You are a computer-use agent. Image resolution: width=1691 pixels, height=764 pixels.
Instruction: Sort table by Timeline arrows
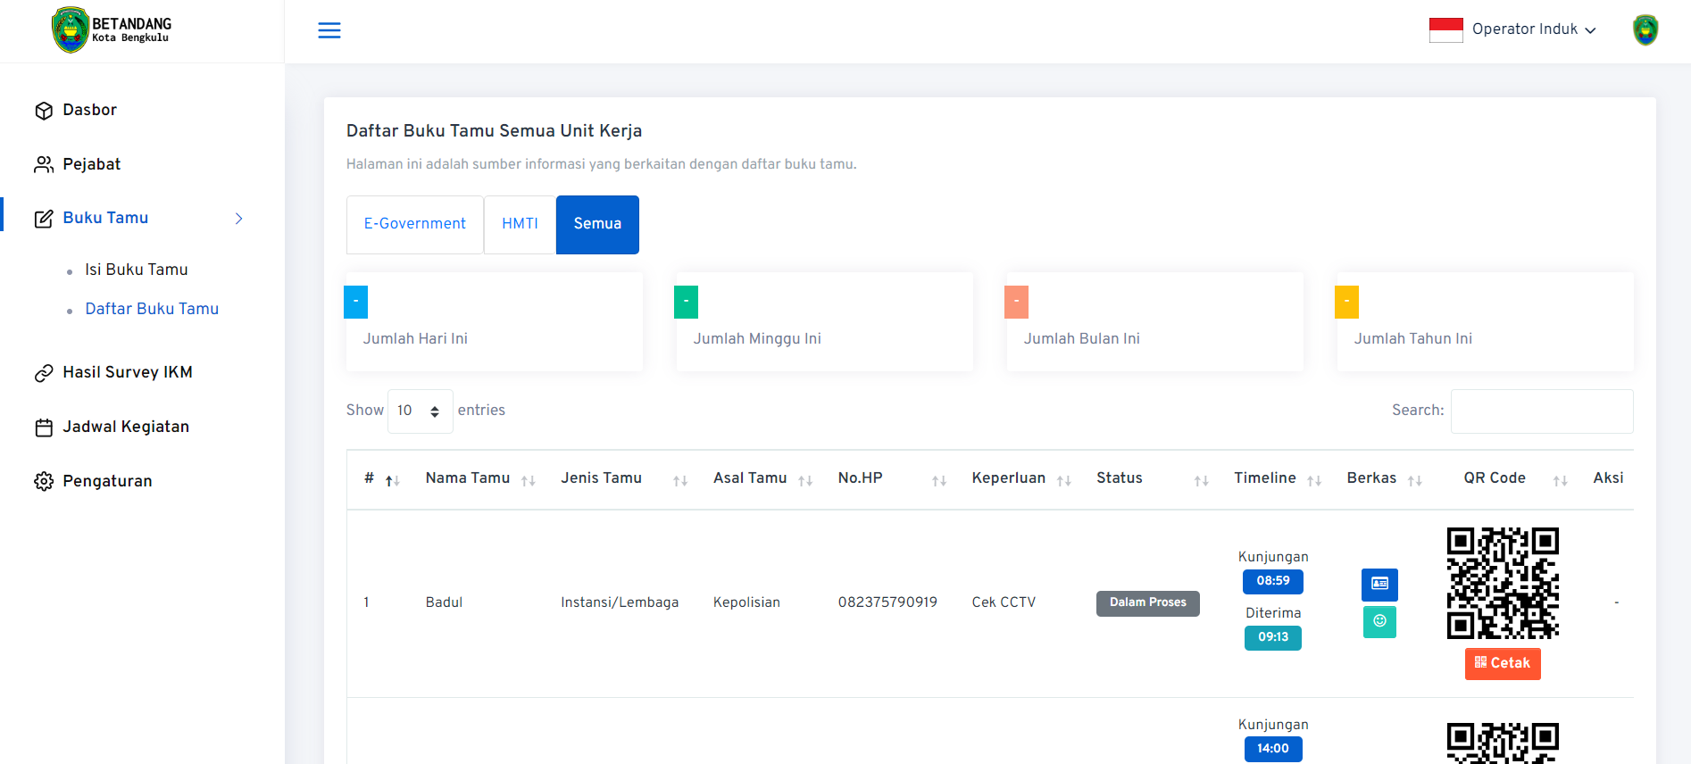pyautogui.click(x=1314, y=481)
